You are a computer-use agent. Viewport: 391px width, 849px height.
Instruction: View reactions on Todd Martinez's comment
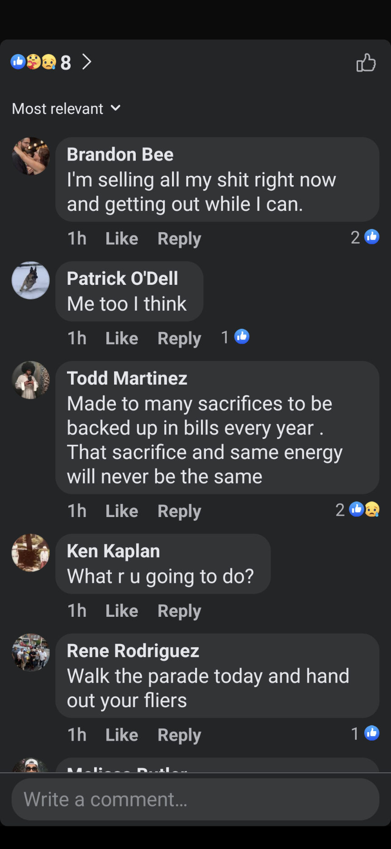(x=358, y=510)
